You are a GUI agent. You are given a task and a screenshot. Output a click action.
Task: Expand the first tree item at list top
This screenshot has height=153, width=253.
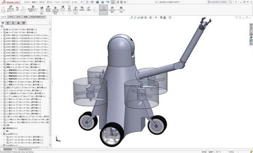click(x=1, y=30)
